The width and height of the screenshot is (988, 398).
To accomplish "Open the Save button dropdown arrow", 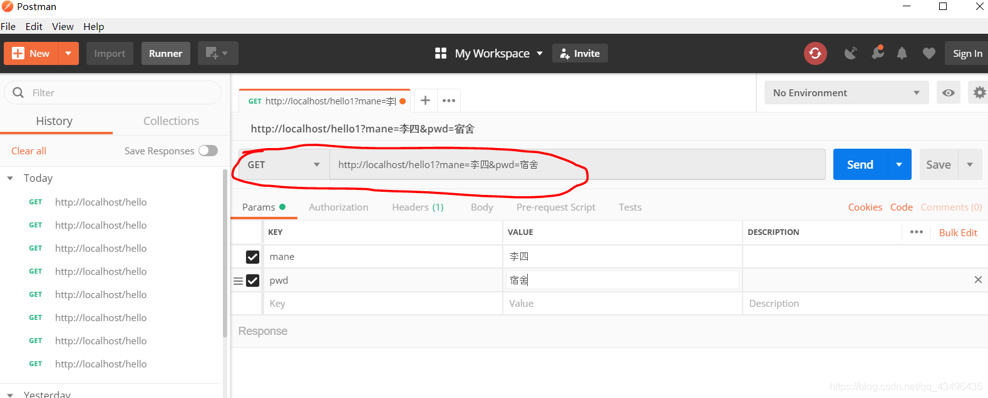I will (970, 164).
